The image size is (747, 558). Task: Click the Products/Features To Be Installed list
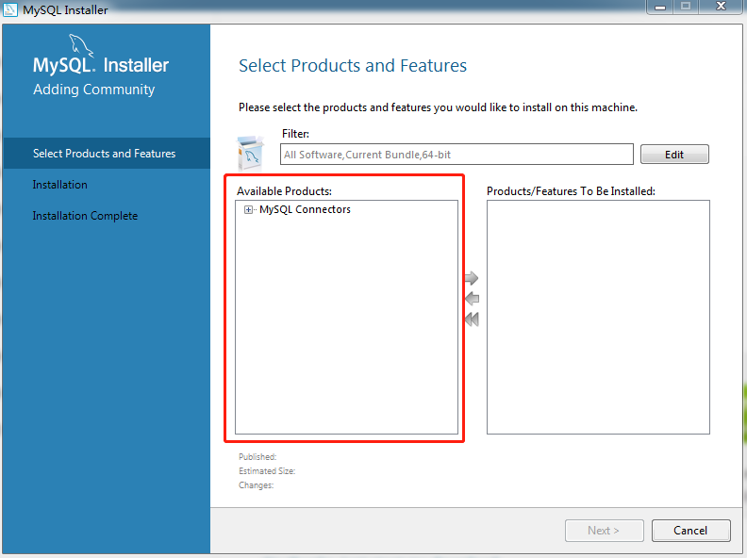(598, 317)
